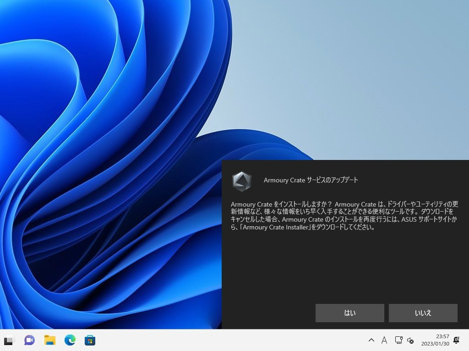Open the Microsoft Store taskbar icon
This screenshot has height=351, width=469.
(90, 340)
